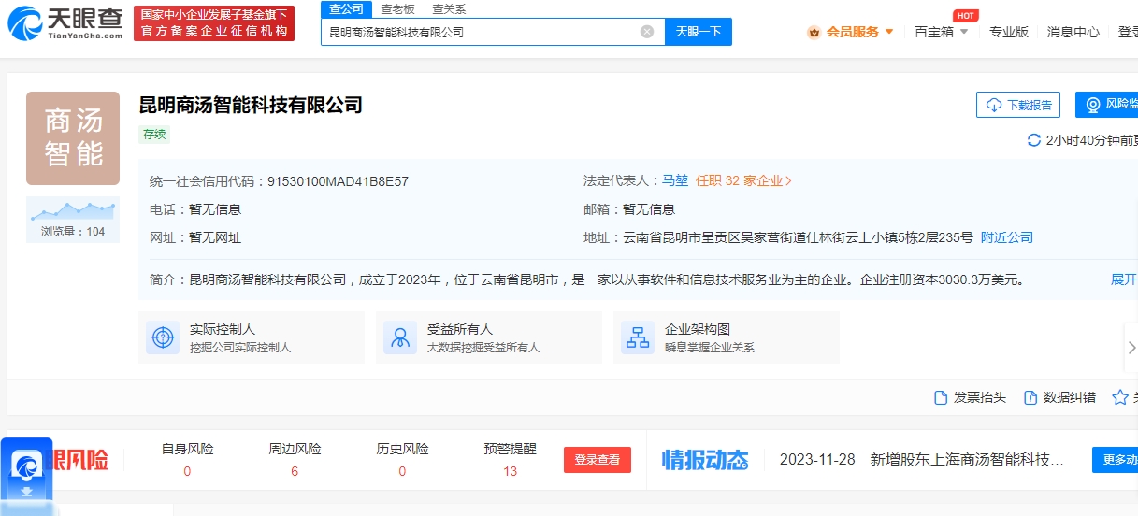Open the 数据纠错 link
This screenshot has height=516, width=1138.
tap(1070, 397)
